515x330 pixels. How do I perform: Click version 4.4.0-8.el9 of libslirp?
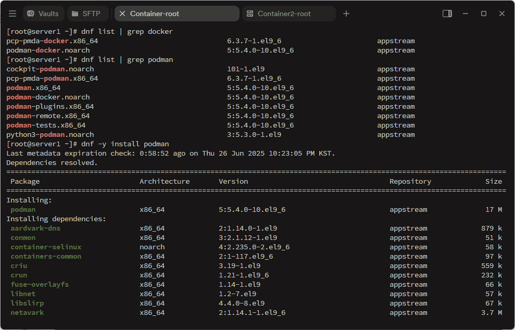pos(242,303)
